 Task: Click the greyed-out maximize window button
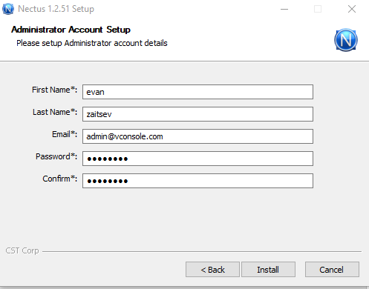click(x=318, y=9)
